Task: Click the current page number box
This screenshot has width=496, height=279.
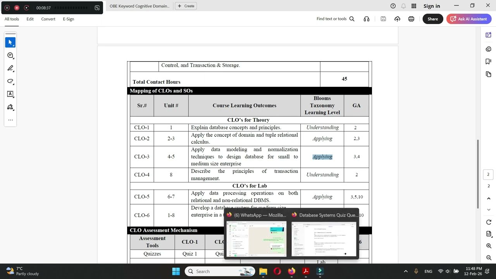Action: 488,174
